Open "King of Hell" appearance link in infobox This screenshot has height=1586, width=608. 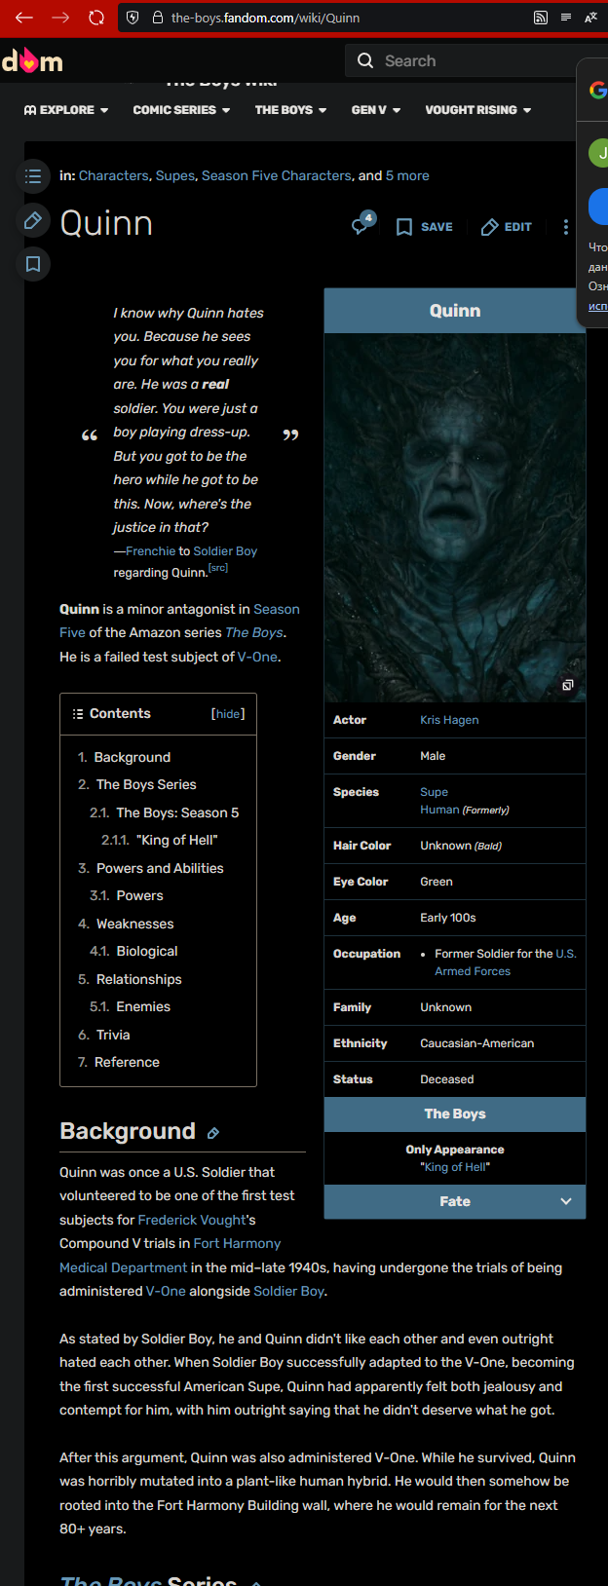coord(455,1167)
